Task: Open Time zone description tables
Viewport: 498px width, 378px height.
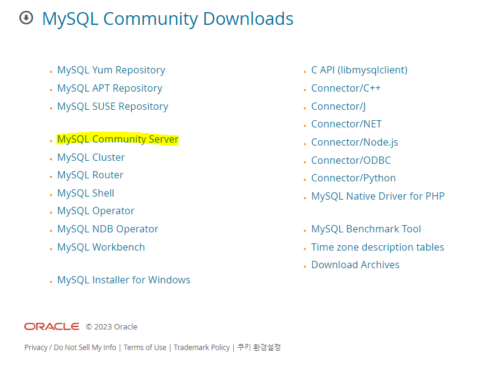Action: pyautogui.click(x=378, y=247)
